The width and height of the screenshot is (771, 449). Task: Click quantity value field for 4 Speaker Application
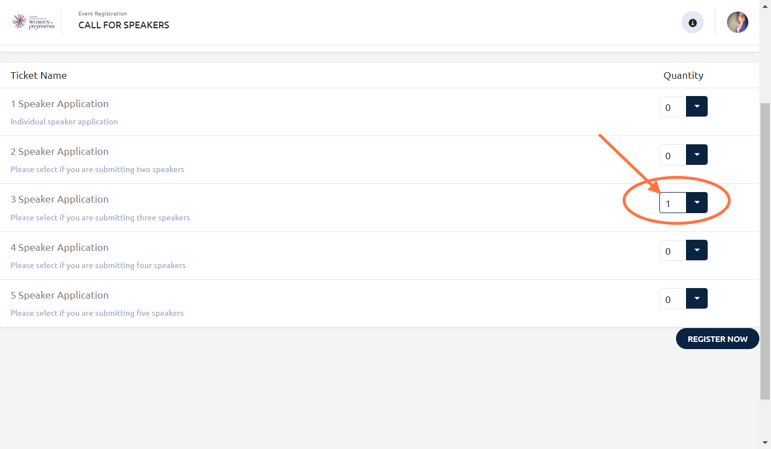[673, 250]
